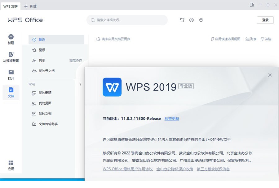Viewport: 279px width, 188px height.
Task: Click the WPS 2019 logo icon
Action: click(112, 87)
